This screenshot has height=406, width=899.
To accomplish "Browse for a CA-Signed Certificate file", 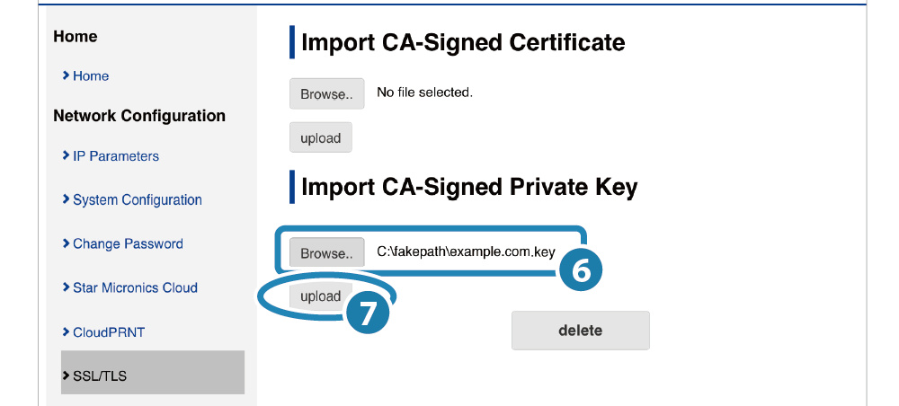I will (327, 94).
